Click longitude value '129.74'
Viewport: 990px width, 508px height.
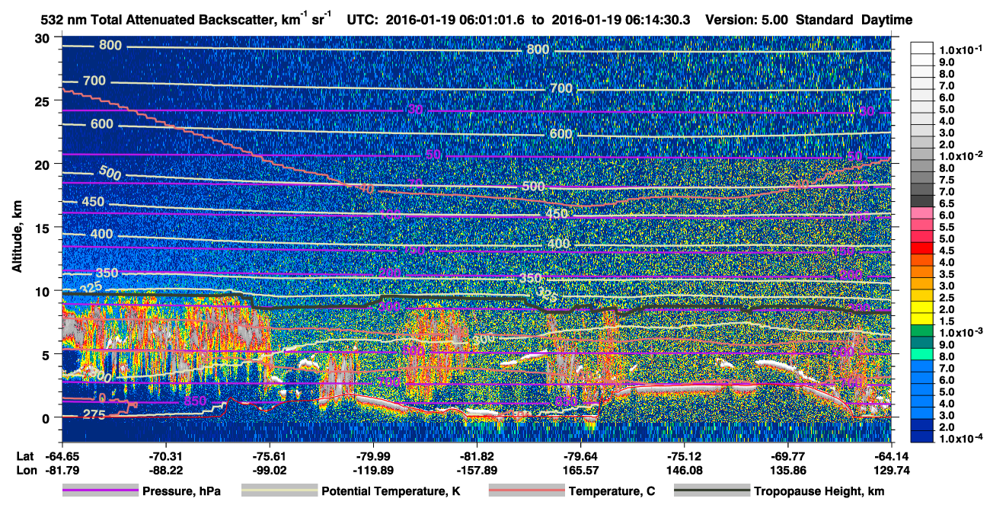[x=892, y=470]
